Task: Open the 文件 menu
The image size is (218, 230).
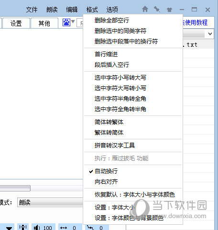Action: [32, 10]
